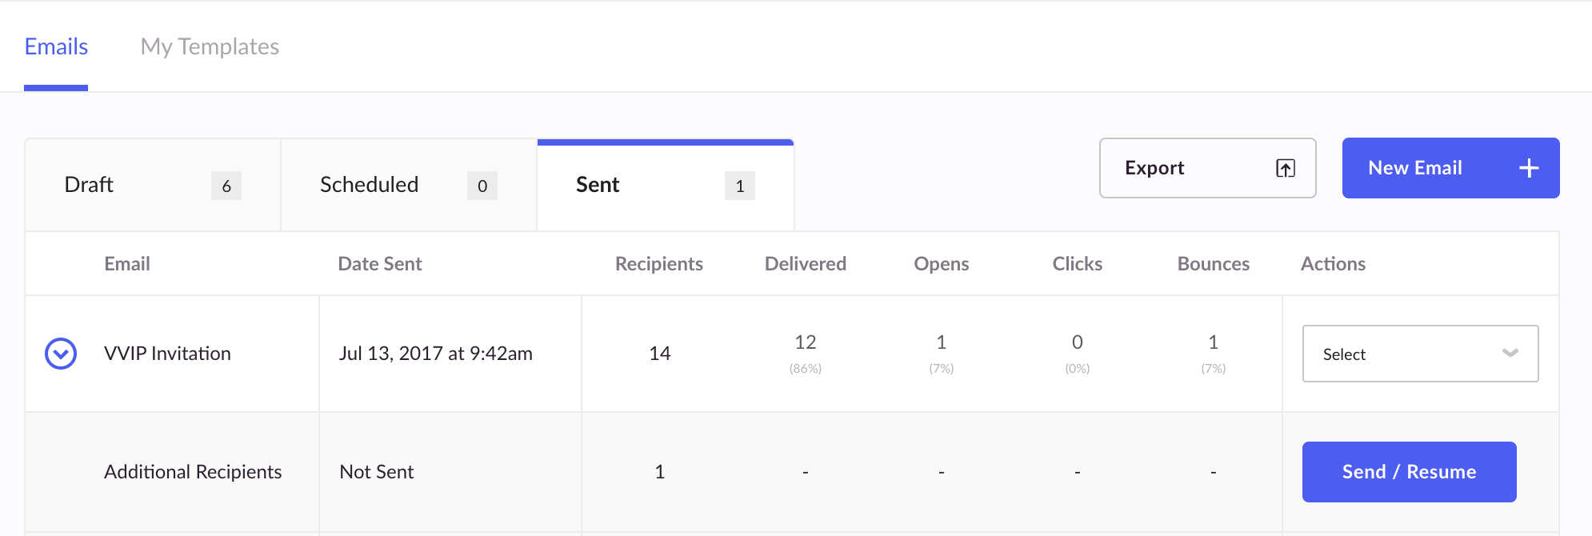The height and width of the screenshot is (536, 1592).
Task: Click the Draft count badge 6
Action: (x=226, y=186)
